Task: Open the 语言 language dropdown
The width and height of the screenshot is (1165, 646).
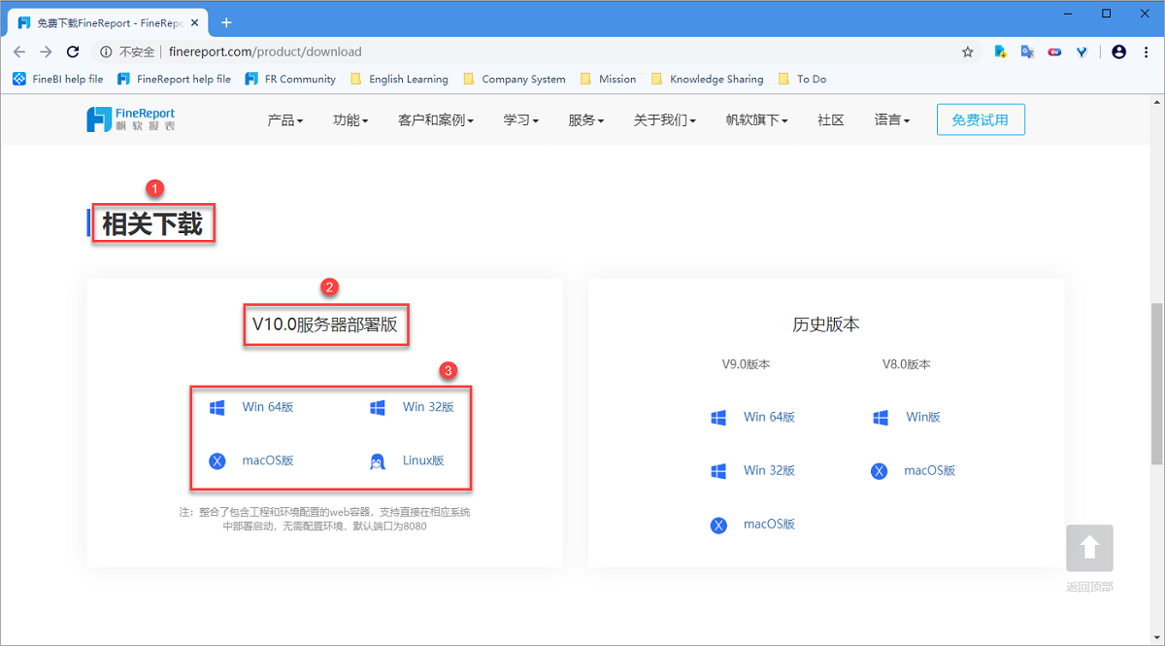Action: point(891,120)
